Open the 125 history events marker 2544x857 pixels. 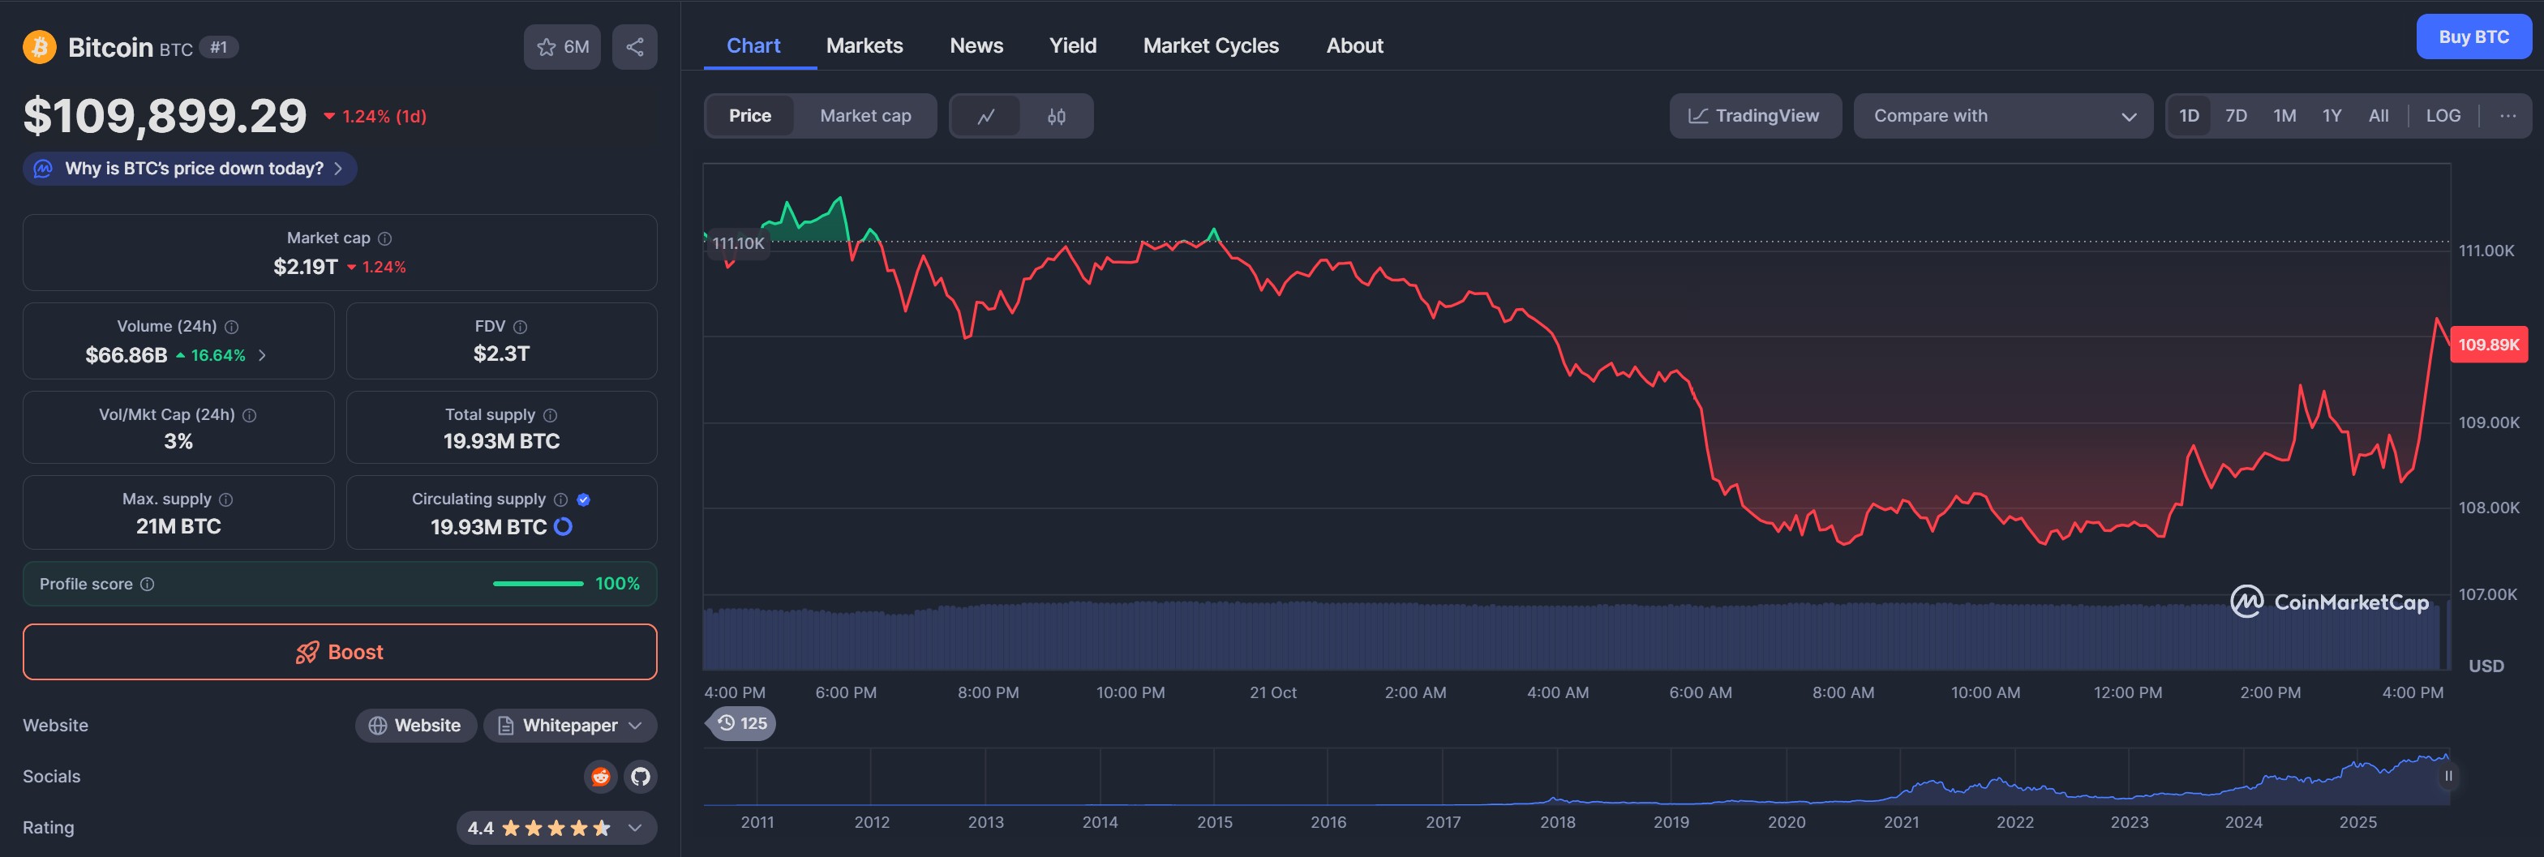coord(742,724)
